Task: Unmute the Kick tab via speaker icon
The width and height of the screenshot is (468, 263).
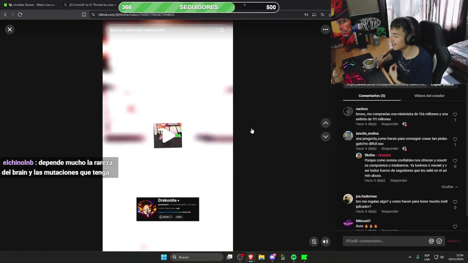Action: coord(10,5)
